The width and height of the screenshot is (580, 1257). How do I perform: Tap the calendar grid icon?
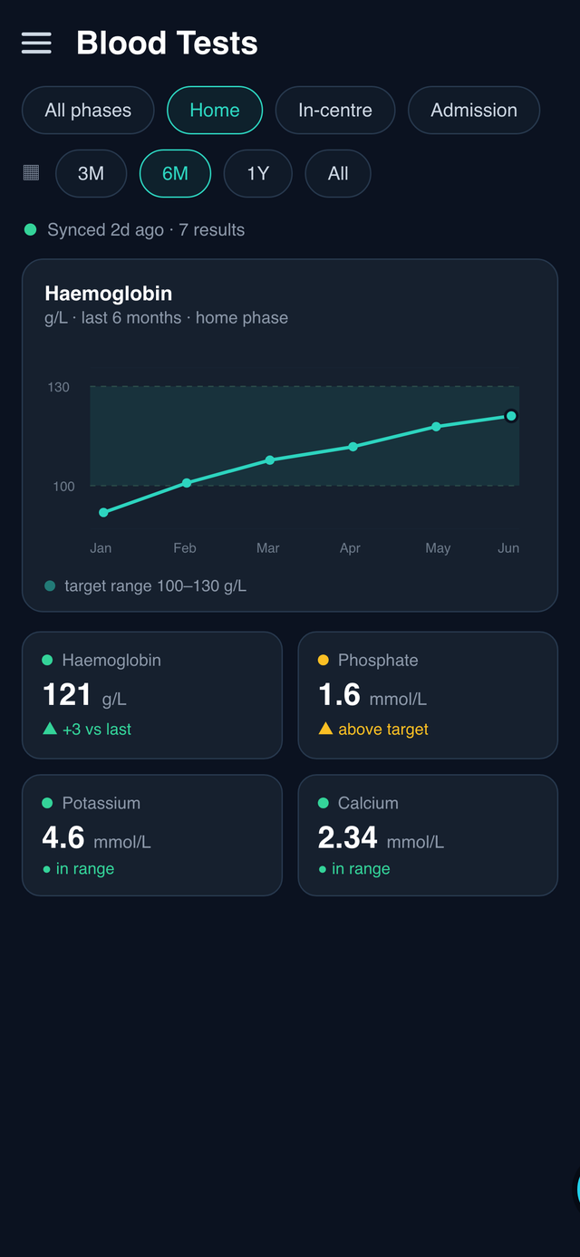point(31,172)
